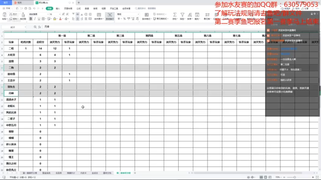Open the font name combo box

(39, 14)
